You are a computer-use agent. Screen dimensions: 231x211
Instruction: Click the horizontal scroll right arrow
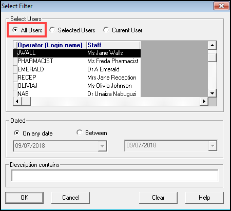204,101
